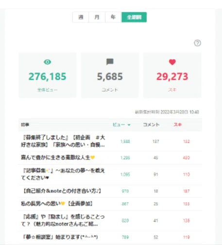Click the 119 likes count
This screenshot has width=222, height=245.
187,237
